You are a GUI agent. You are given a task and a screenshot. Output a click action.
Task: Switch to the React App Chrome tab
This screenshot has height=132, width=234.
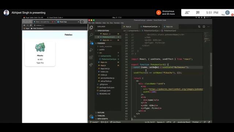(68, 22)
